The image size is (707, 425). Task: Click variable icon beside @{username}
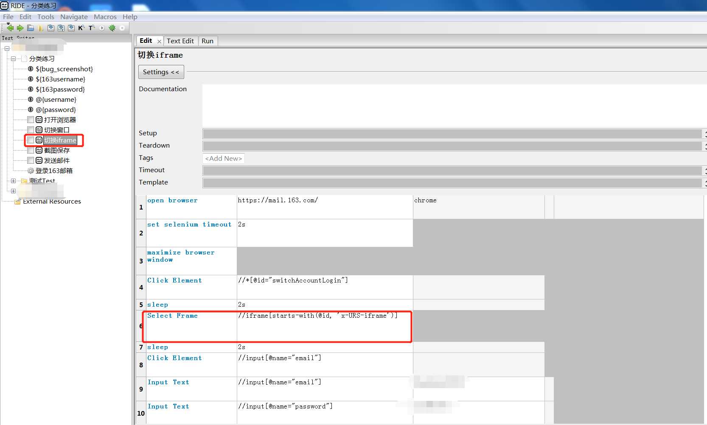coord(31,99)
